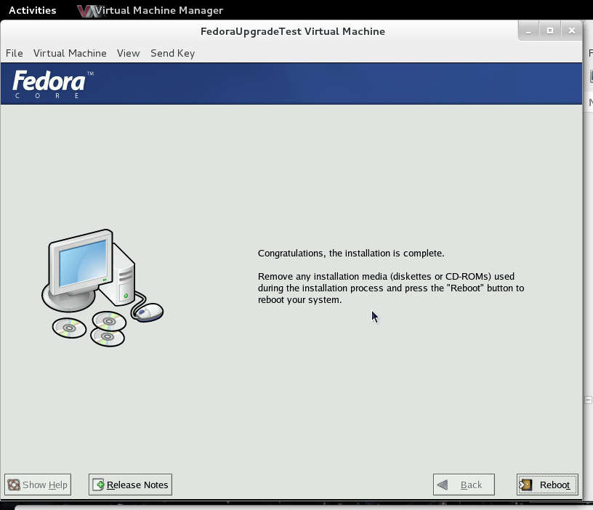Open the Activities overview

[33, 10]
